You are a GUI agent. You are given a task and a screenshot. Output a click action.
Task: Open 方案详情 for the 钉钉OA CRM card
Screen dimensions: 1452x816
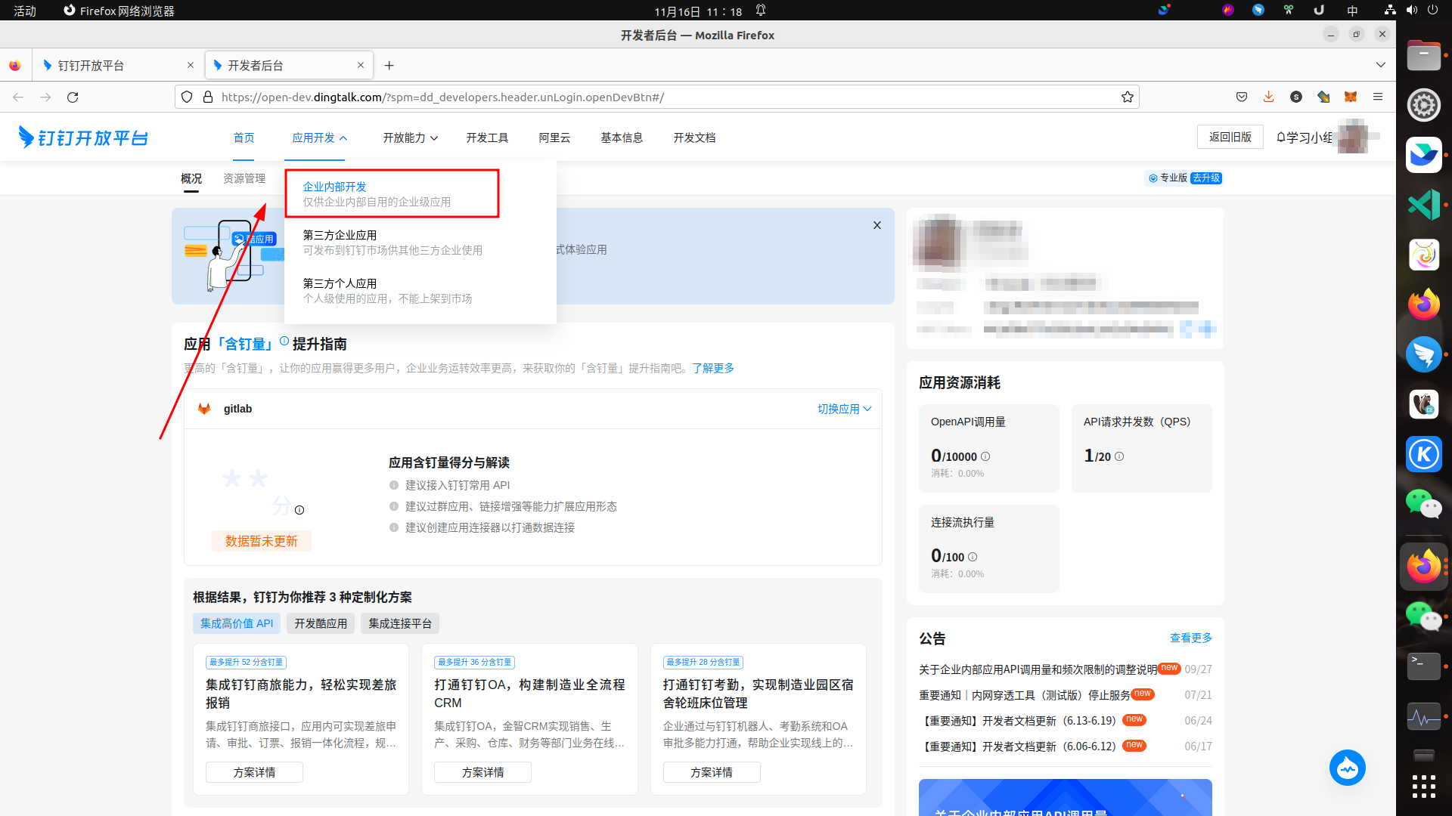(482, 772)
